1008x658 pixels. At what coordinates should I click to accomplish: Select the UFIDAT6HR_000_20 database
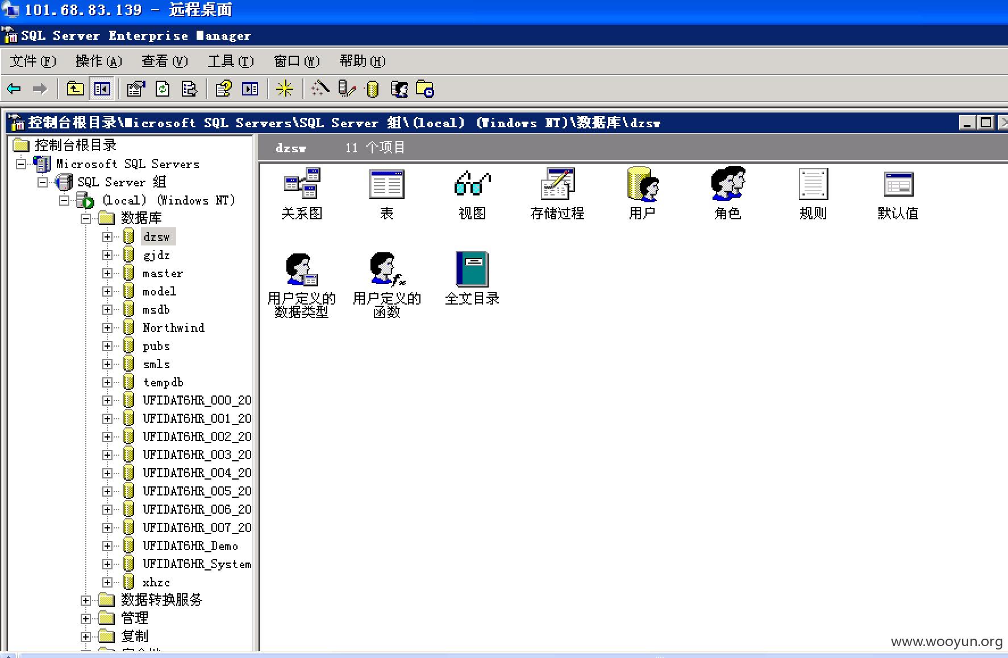197,401
